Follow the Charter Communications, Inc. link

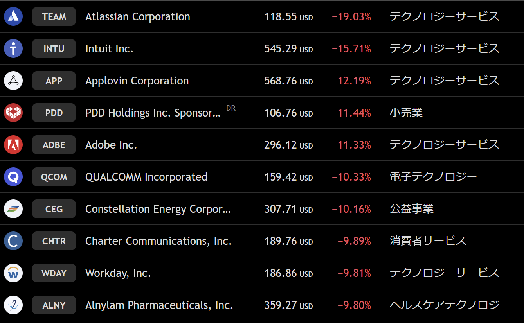click(x=158, y=241)
